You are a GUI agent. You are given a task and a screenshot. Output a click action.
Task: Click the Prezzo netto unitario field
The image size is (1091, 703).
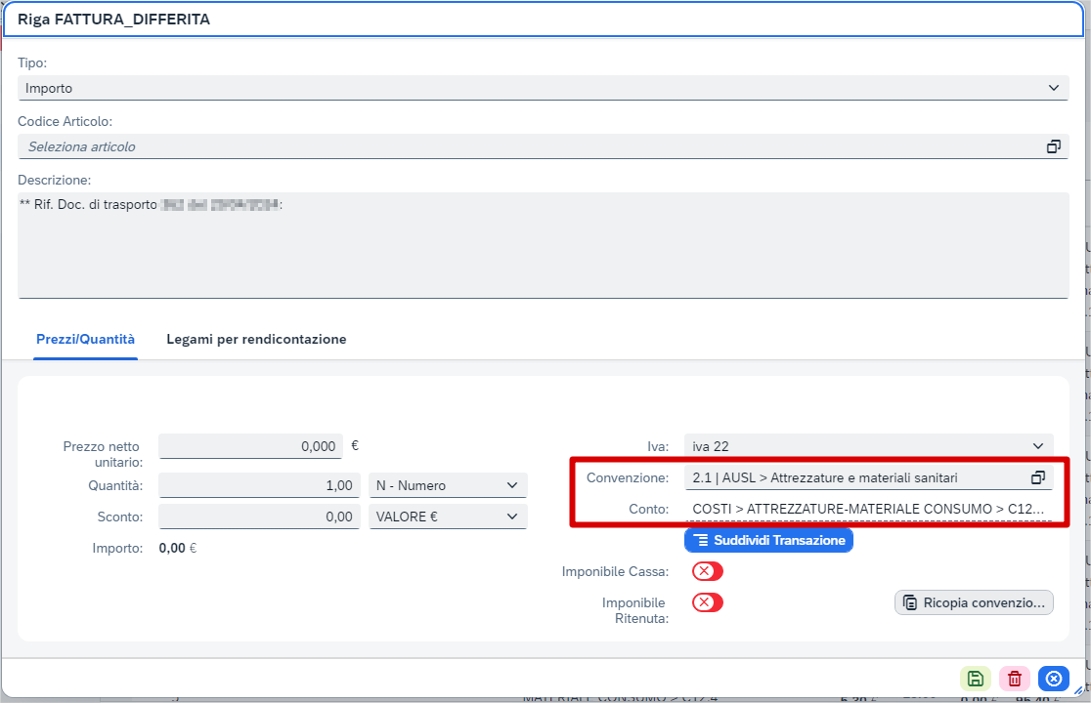[x=250, y=446]
